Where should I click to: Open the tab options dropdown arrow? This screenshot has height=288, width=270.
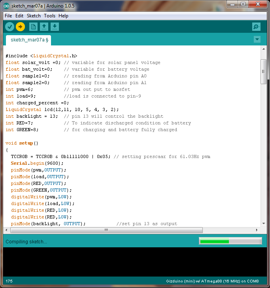point(257,39)
